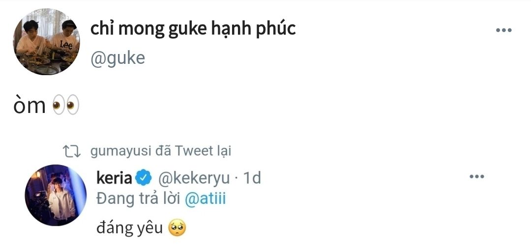Open the @atiii mention link
Viewport: 531px width, 249px height.
coord(205,200)
